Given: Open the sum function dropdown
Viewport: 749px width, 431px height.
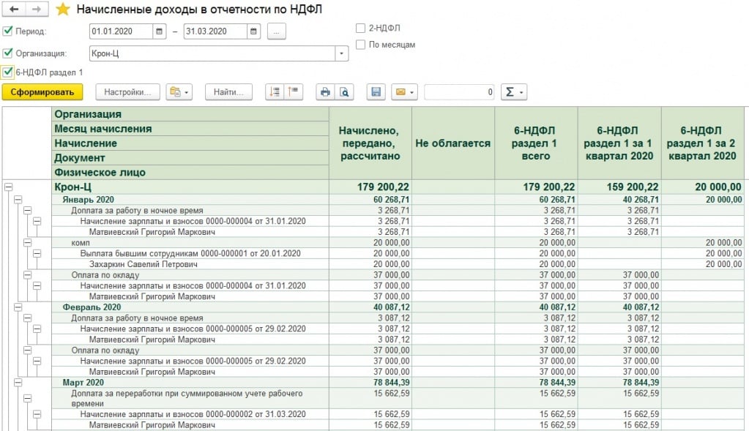Looking at the screenshot, I should [513, 92].
